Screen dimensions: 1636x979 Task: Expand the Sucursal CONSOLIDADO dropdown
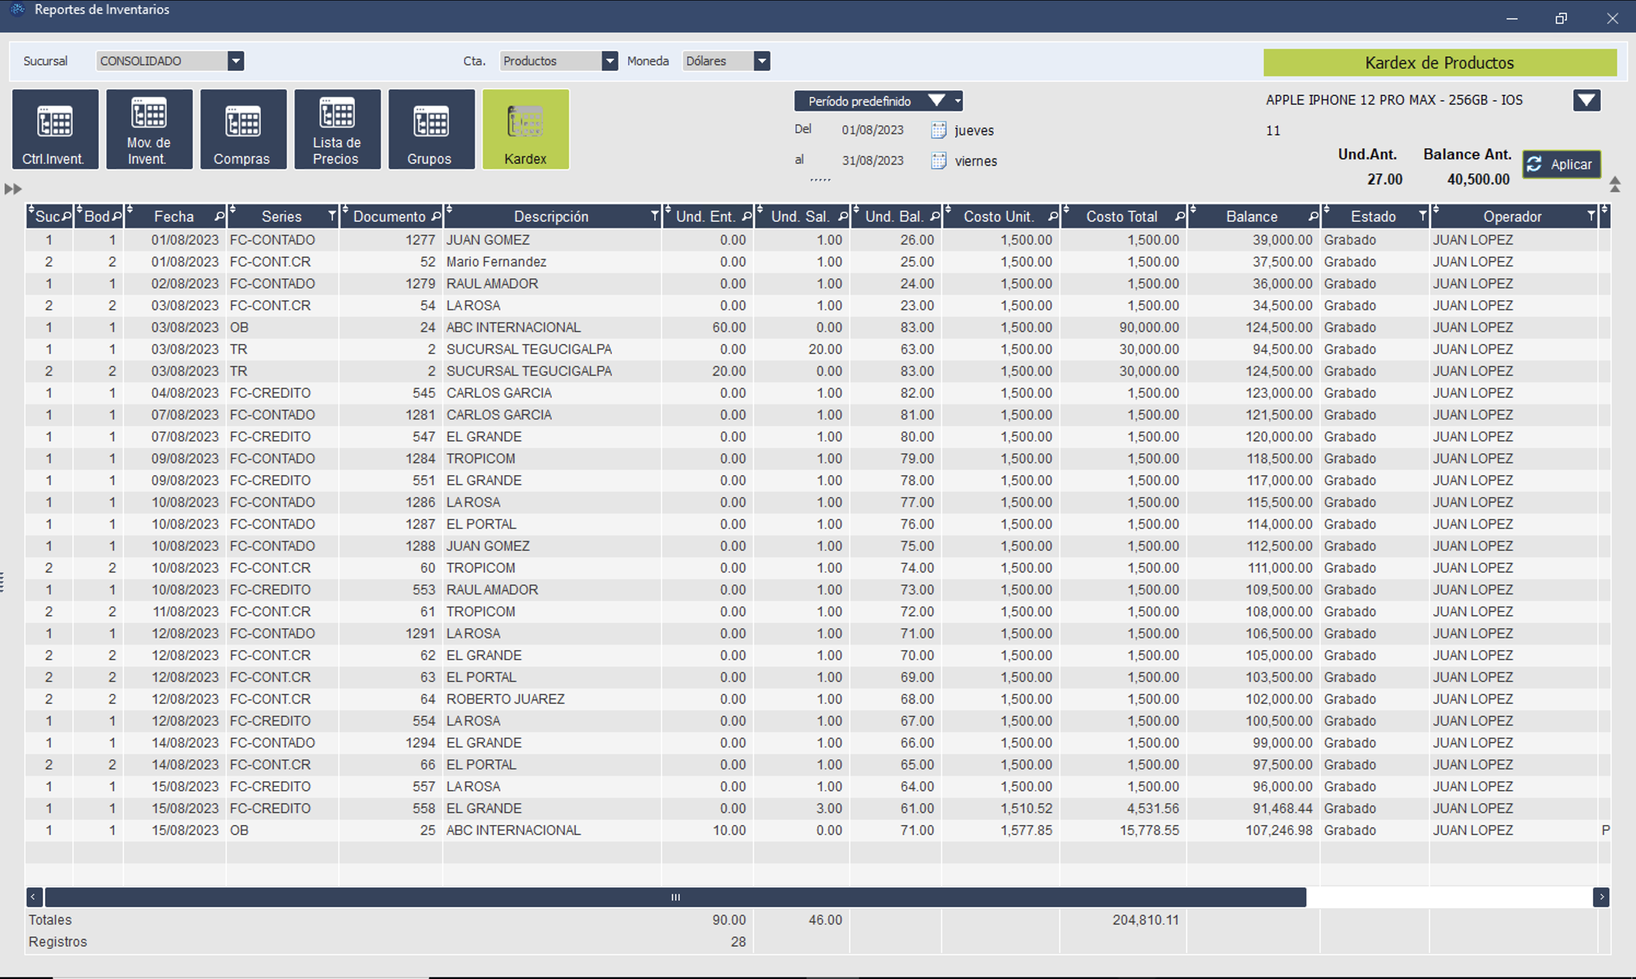tap(236, 61)
